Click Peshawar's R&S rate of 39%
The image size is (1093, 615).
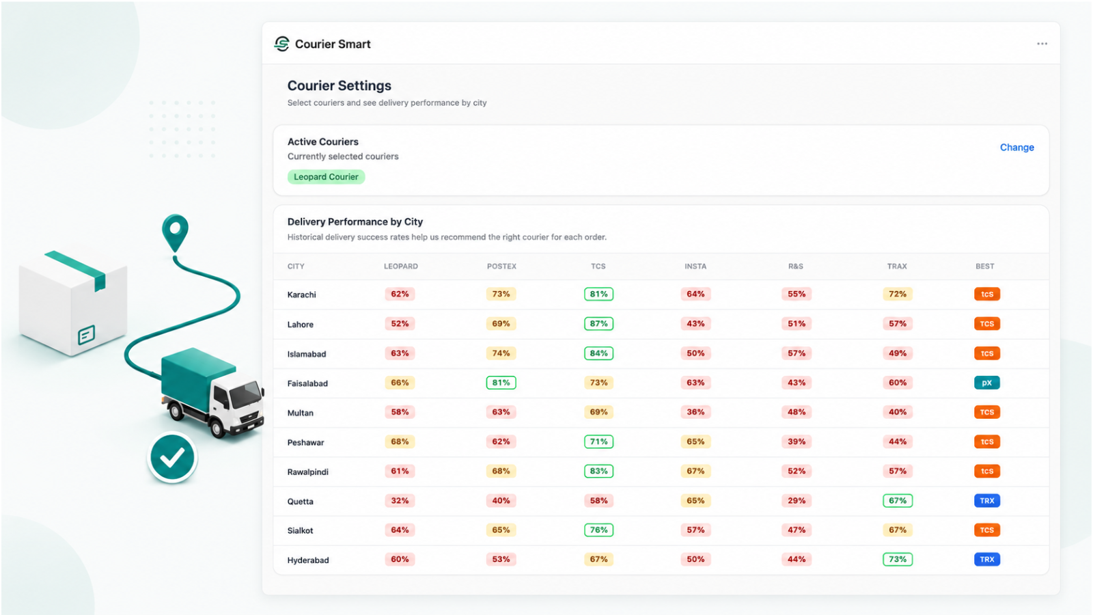(797, 441)
